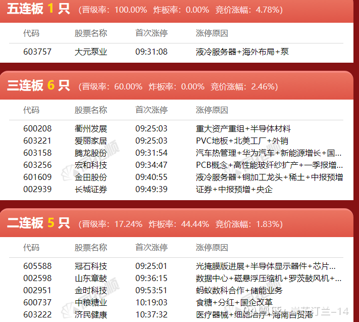Open stock code 603256

pos(37,165)
